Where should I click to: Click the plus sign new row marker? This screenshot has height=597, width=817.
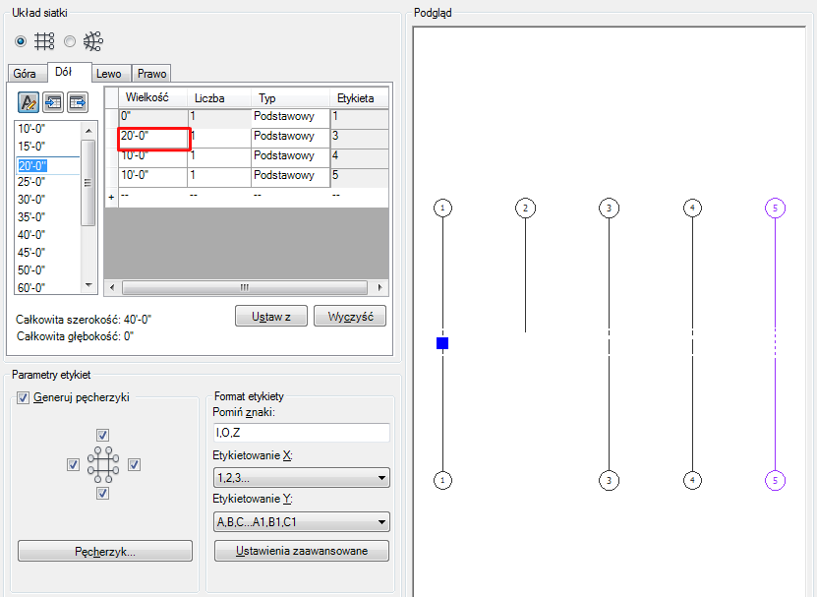pos(111,197)
